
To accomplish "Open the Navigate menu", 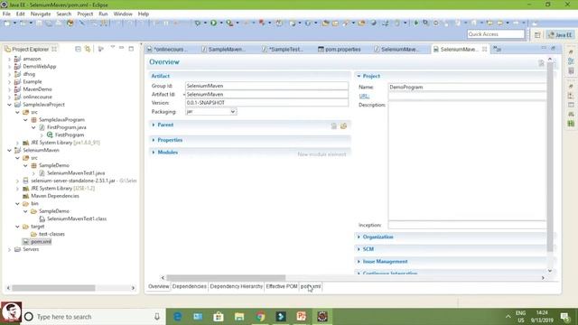I will click(x=41, y=14).
